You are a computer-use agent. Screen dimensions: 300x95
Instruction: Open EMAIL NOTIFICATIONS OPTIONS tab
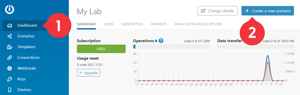coord(198,24)
